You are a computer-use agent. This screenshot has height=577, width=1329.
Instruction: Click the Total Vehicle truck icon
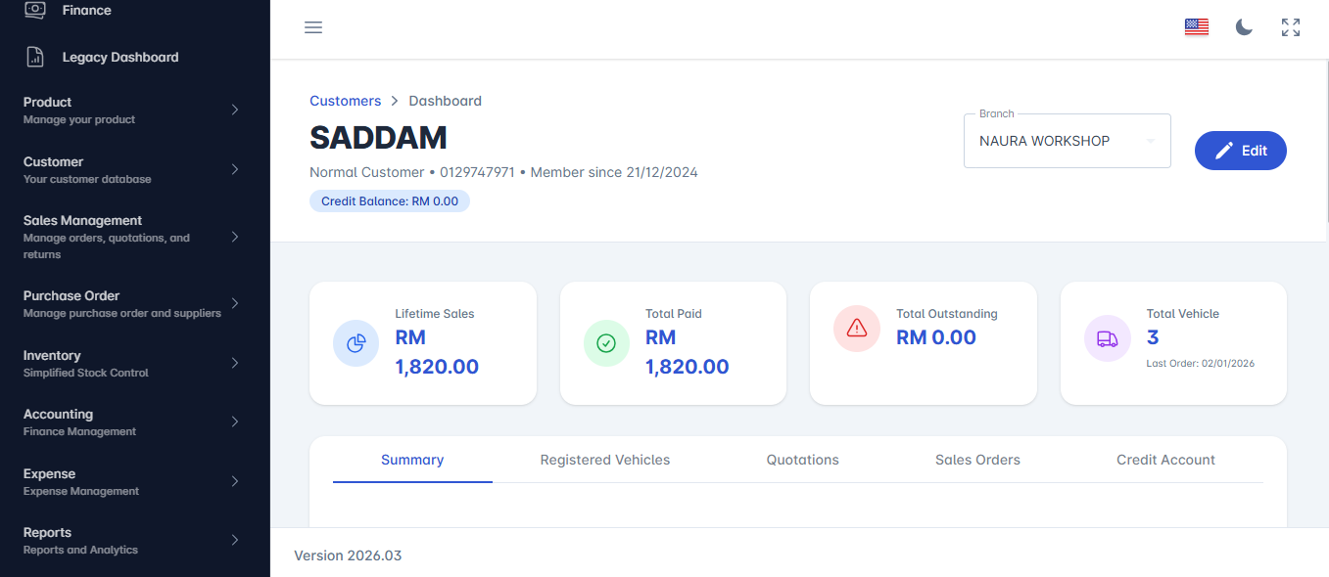coord(1107,338)
